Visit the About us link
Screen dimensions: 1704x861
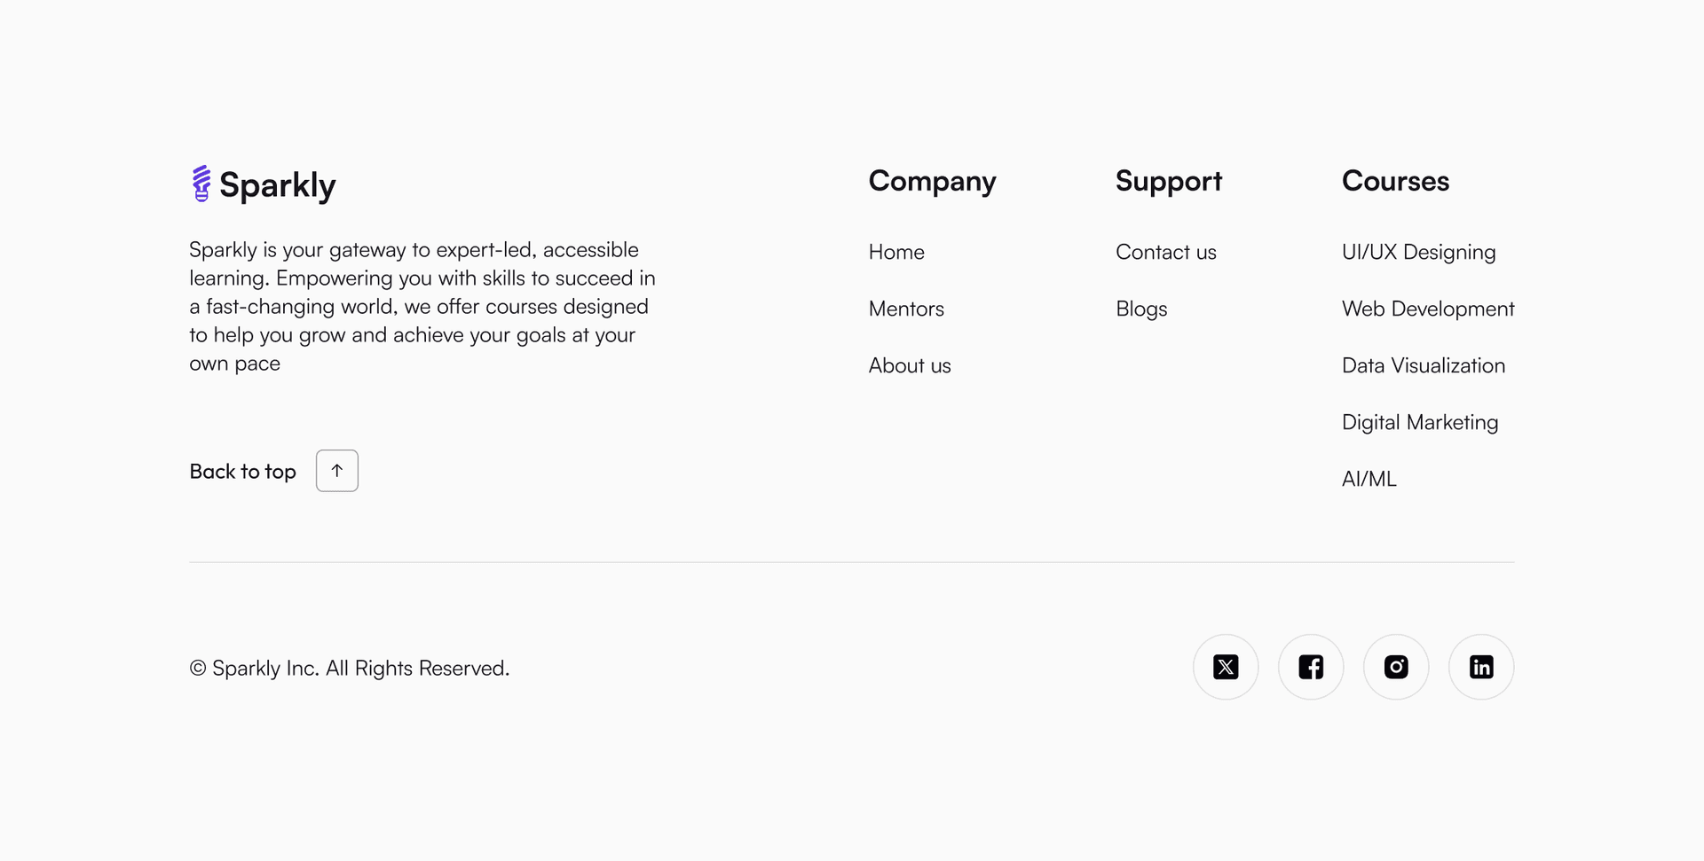pyautogui.click(x=910, y=365)
